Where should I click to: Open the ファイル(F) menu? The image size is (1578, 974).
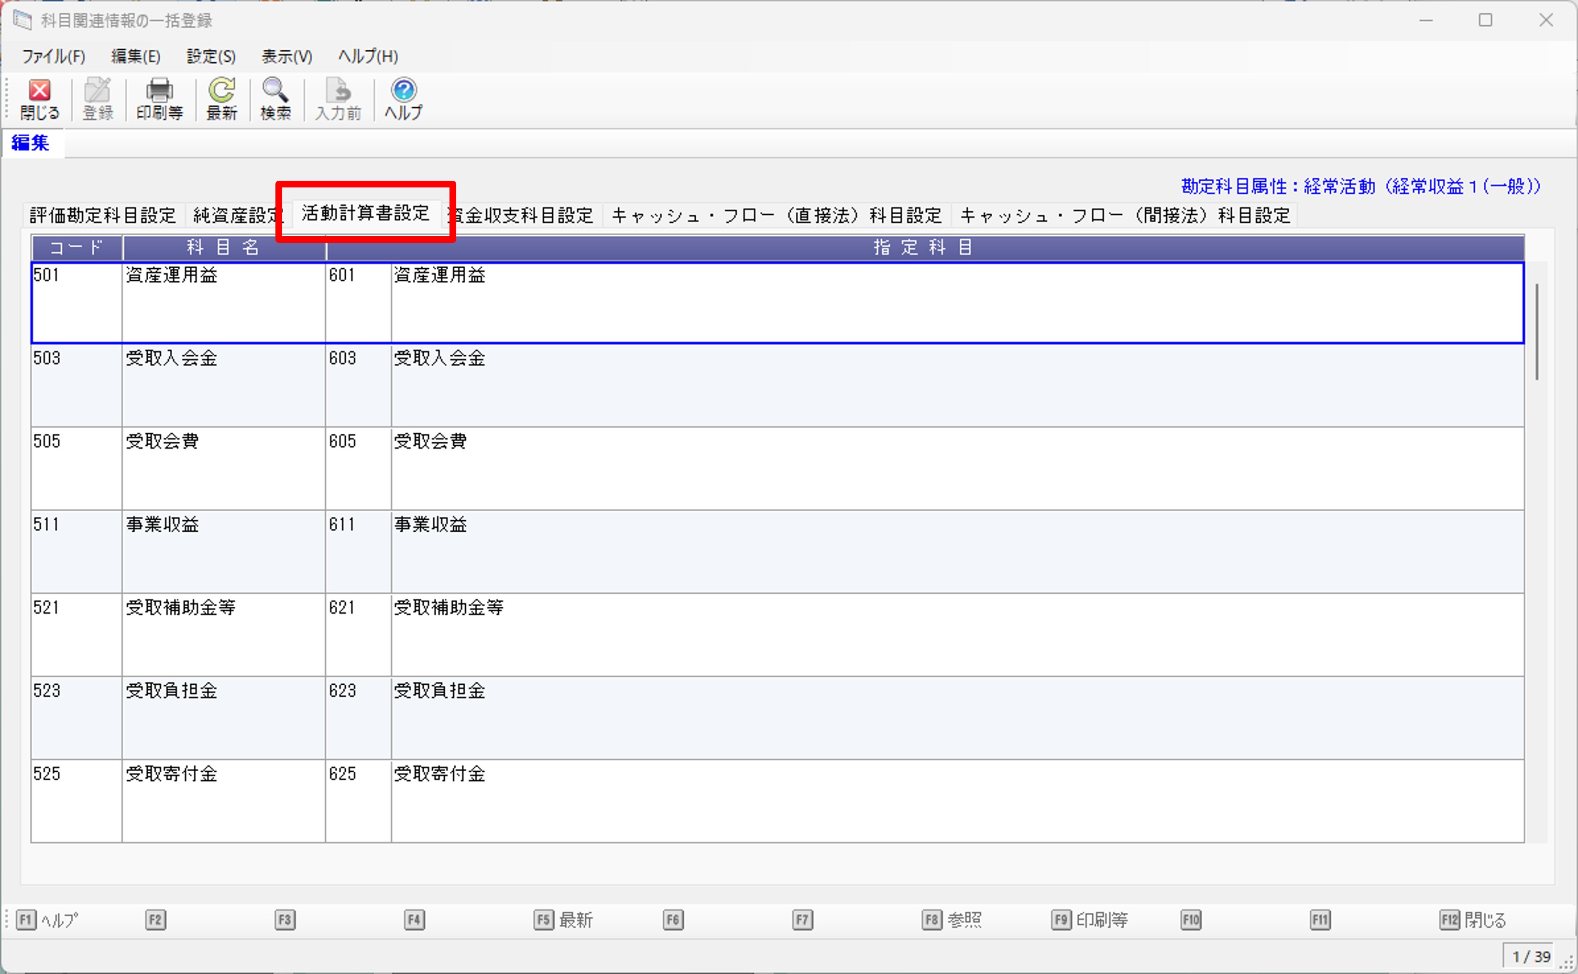(54, 57)
